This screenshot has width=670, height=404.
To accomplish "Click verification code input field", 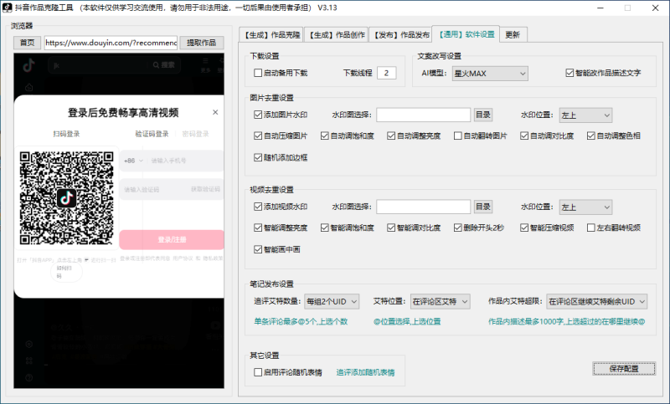I will [154, 189].
